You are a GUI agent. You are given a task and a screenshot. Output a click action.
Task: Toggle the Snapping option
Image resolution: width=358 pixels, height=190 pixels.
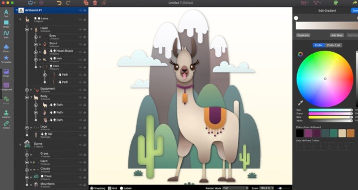pyautogui.click(x=98, y=188)
